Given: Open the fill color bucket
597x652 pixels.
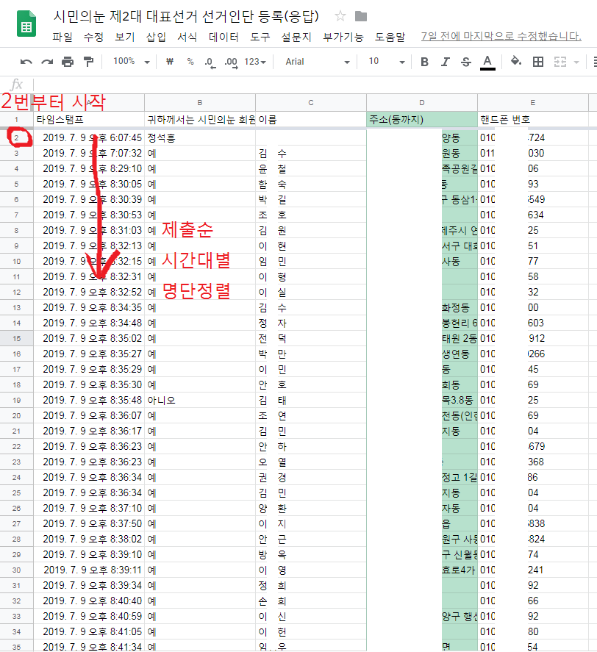Looking at the screenshot, I should (516, 62).
